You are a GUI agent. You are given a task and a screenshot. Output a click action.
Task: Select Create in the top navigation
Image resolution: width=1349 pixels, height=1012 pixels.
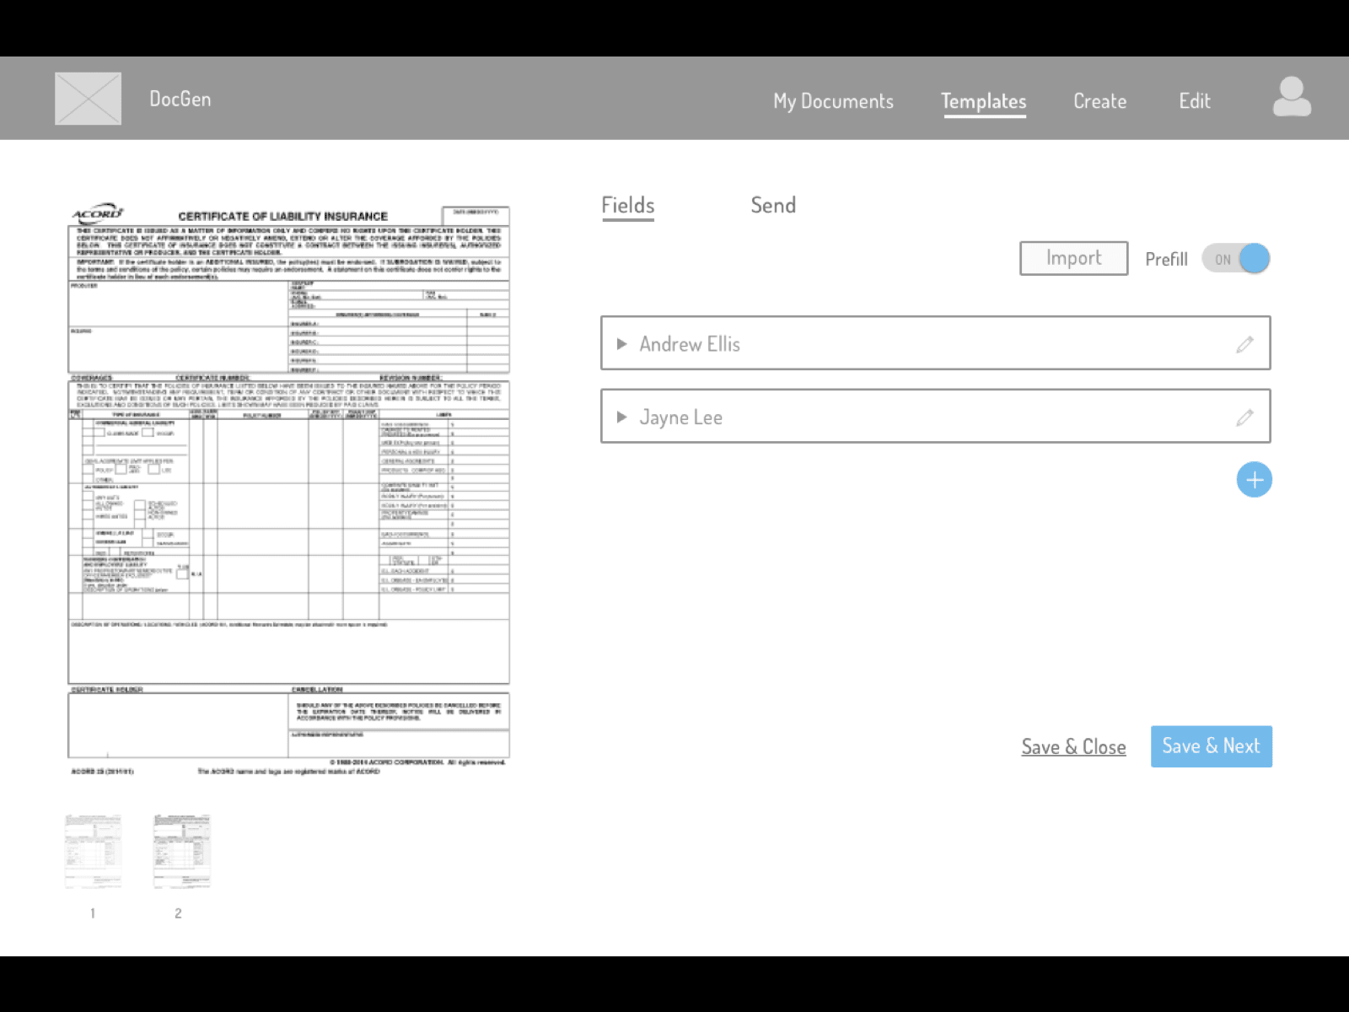[1100, 101]
